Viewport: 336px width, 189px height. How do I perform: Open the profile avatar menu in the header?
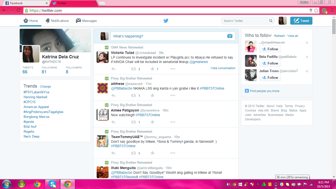pyautogui.click(x=283, y=21)
